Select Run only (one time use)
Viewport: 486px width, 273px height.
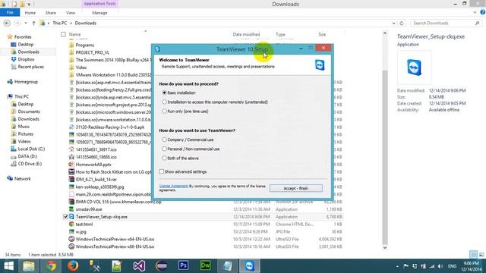[x=164, y=111]
